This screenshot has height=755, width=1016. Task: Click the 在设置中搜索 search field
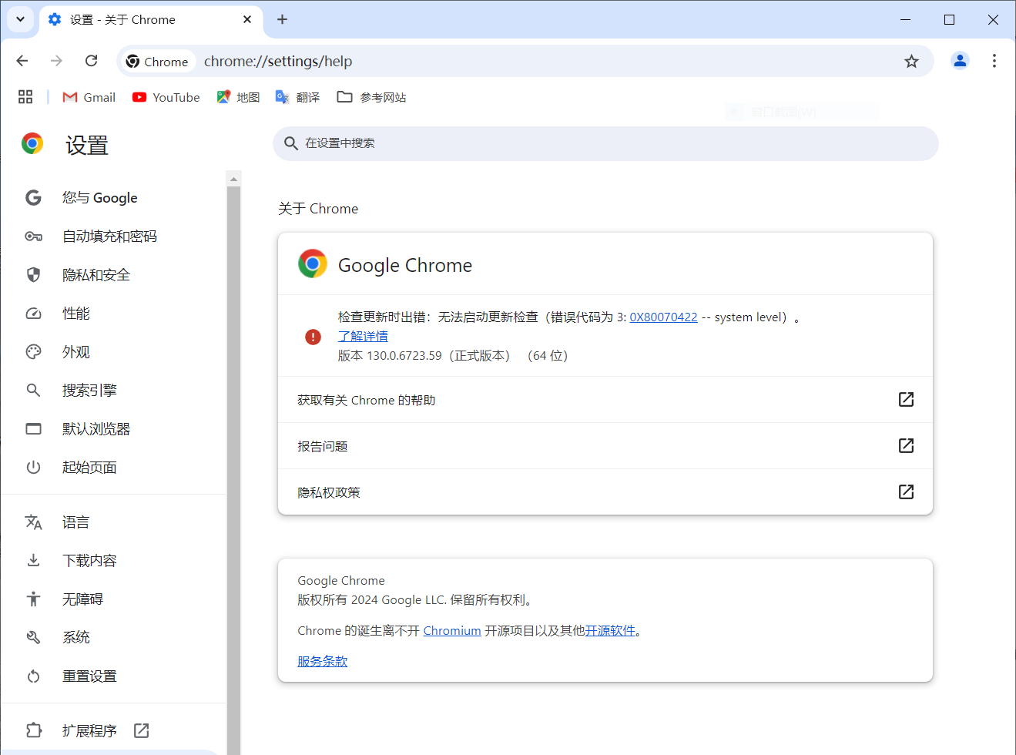pos(605,143)
